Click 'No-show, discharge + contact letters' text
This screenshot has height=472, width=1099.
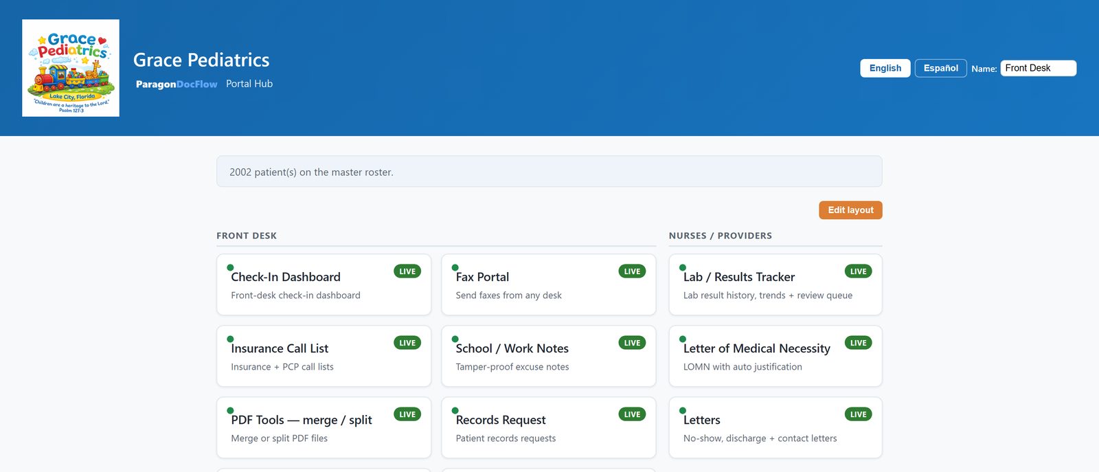point(760,438)
